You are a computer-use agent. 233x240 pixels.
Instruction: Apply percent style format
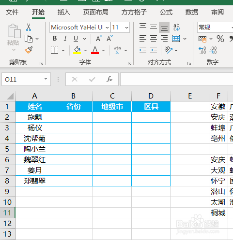click(220, 39)
